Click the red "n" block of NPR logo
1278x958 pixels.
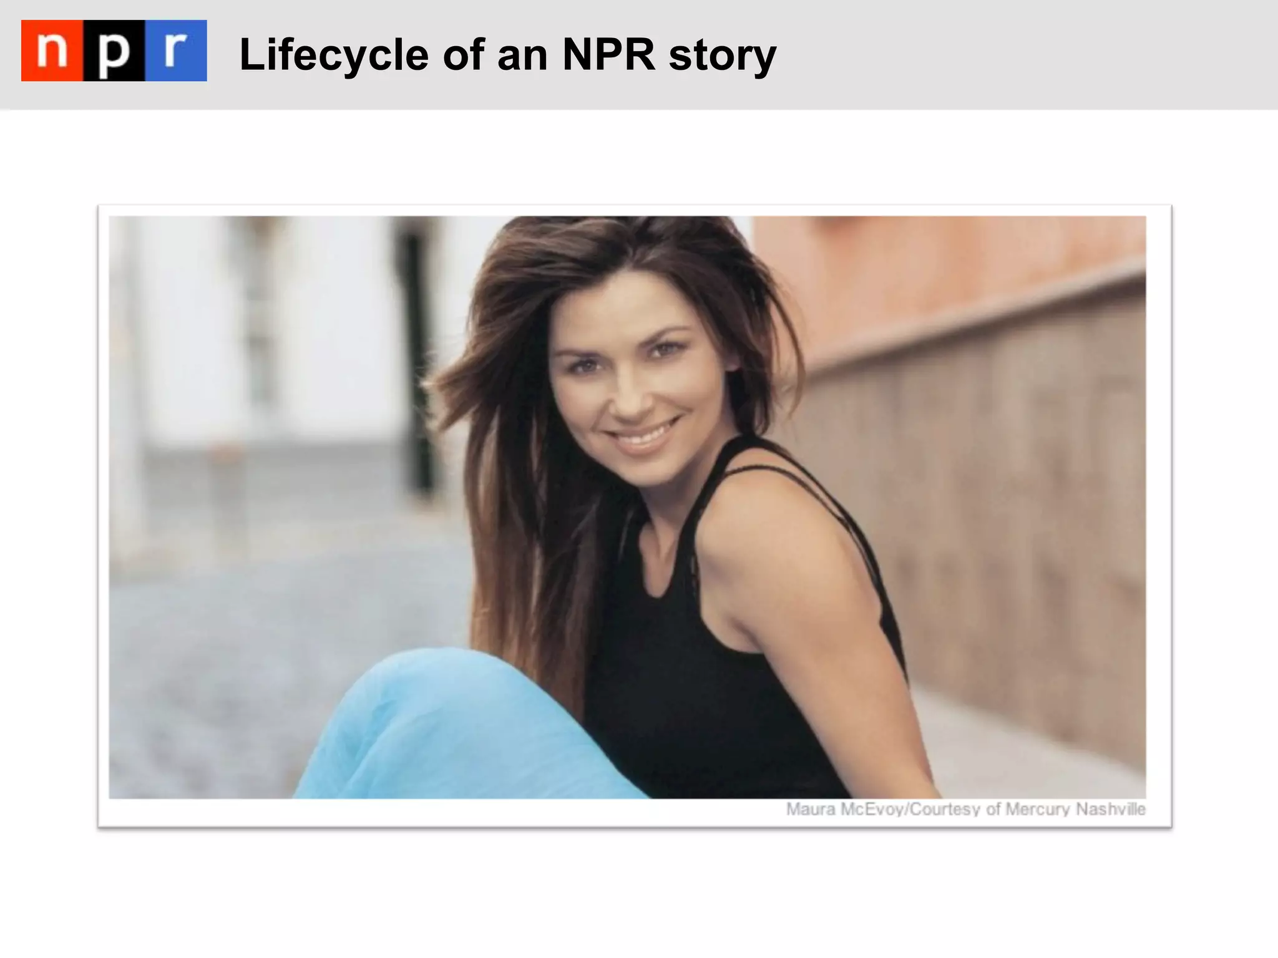click(52, 51)
